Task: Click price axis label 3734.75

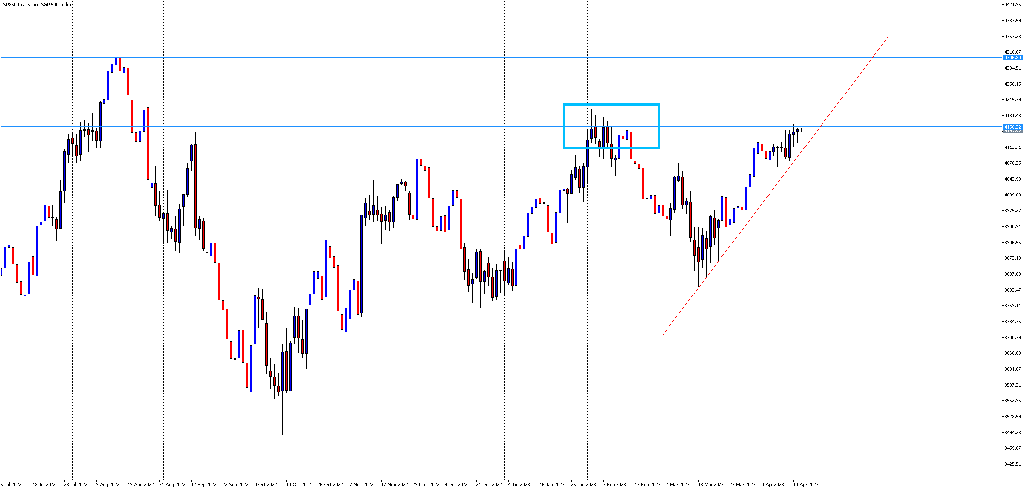Action: pos(1013,322)
